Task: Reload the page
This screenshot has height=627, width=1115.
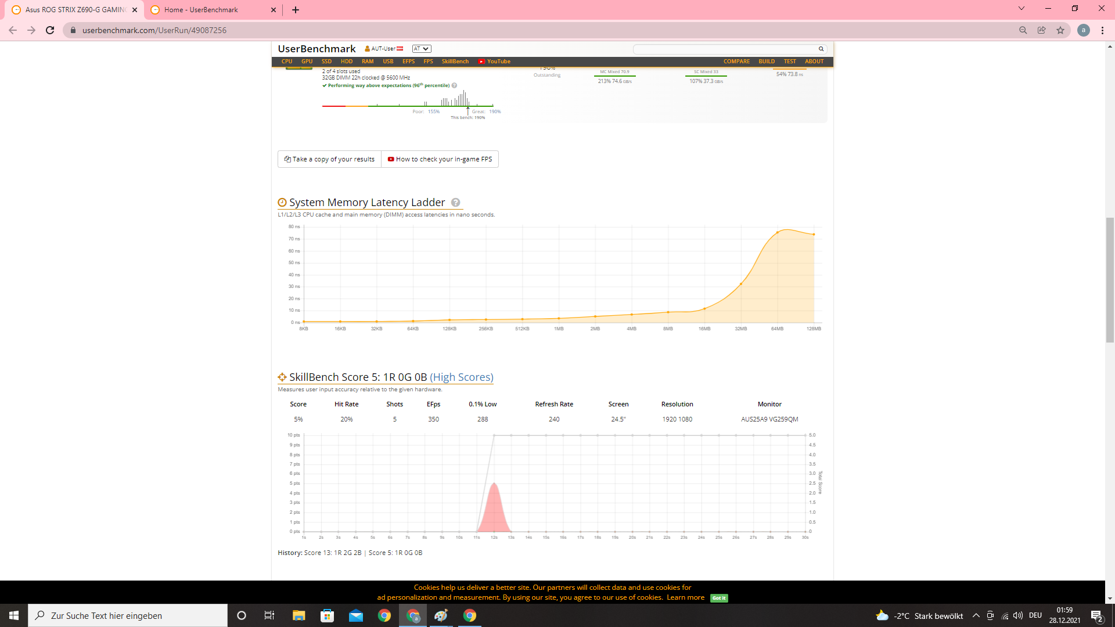Action: 50,30
